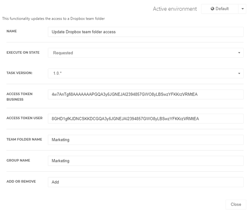Click the Execute on State caret arrow

pyautogui.click(x=239, y=53)
